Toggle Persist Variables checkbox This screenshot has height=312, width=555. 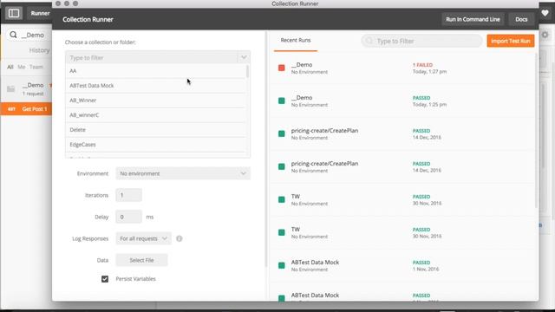click(105, 279)
